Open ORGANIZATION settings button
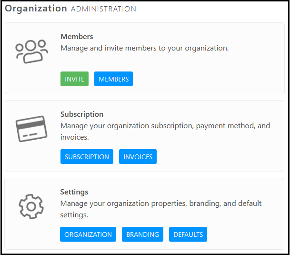 point(88,234)
